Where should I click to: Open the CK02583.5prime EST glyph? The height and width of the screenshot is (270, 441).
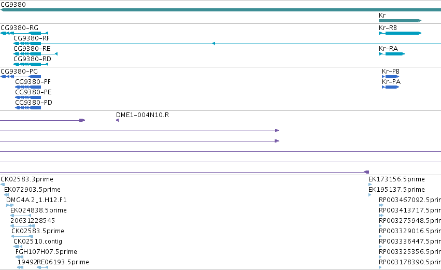[22, 236]
